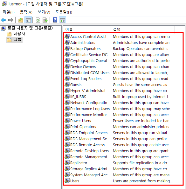
Task: Select the RDS Endpoint Servers group
Action: click(x=89, y=133)
